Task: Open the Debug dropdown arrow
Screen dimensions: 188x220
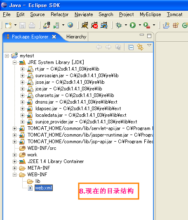Action: (x=126, y=25)
